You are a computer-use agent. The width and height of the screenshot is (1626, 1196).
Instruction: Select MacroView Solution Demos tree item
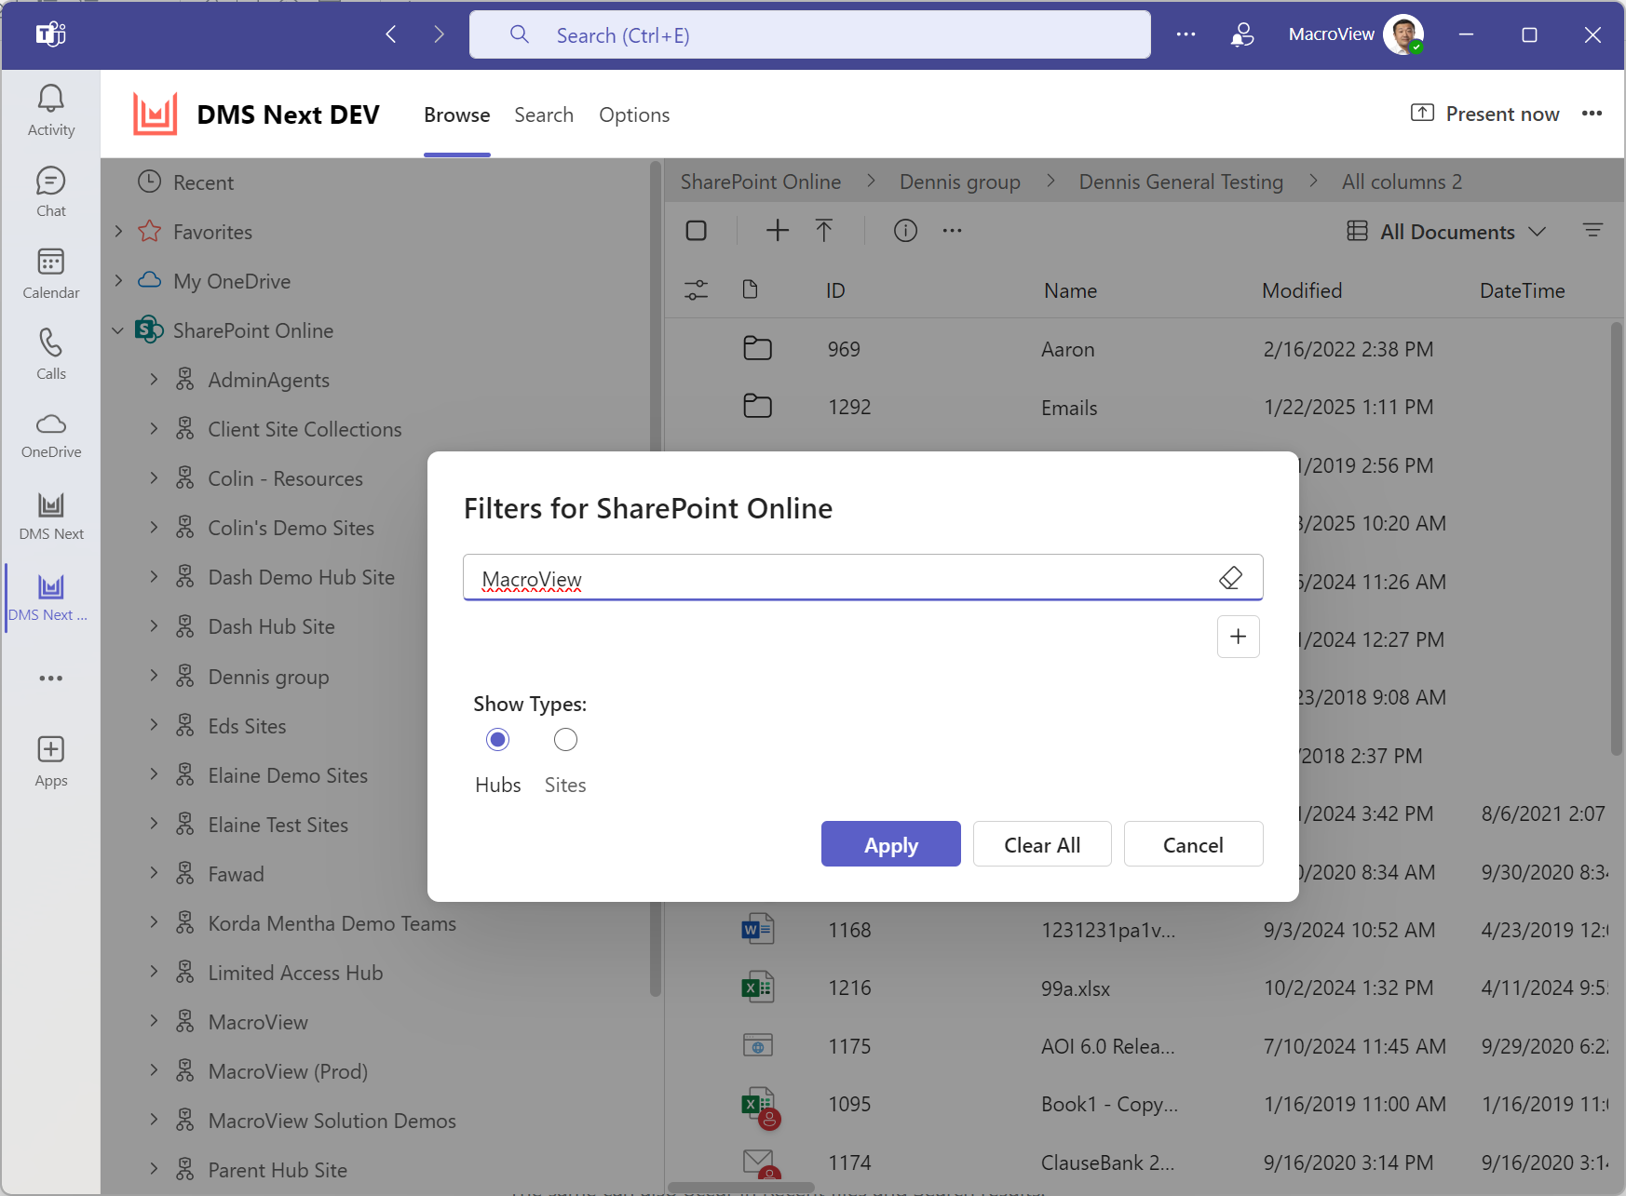coord(332,1121)
